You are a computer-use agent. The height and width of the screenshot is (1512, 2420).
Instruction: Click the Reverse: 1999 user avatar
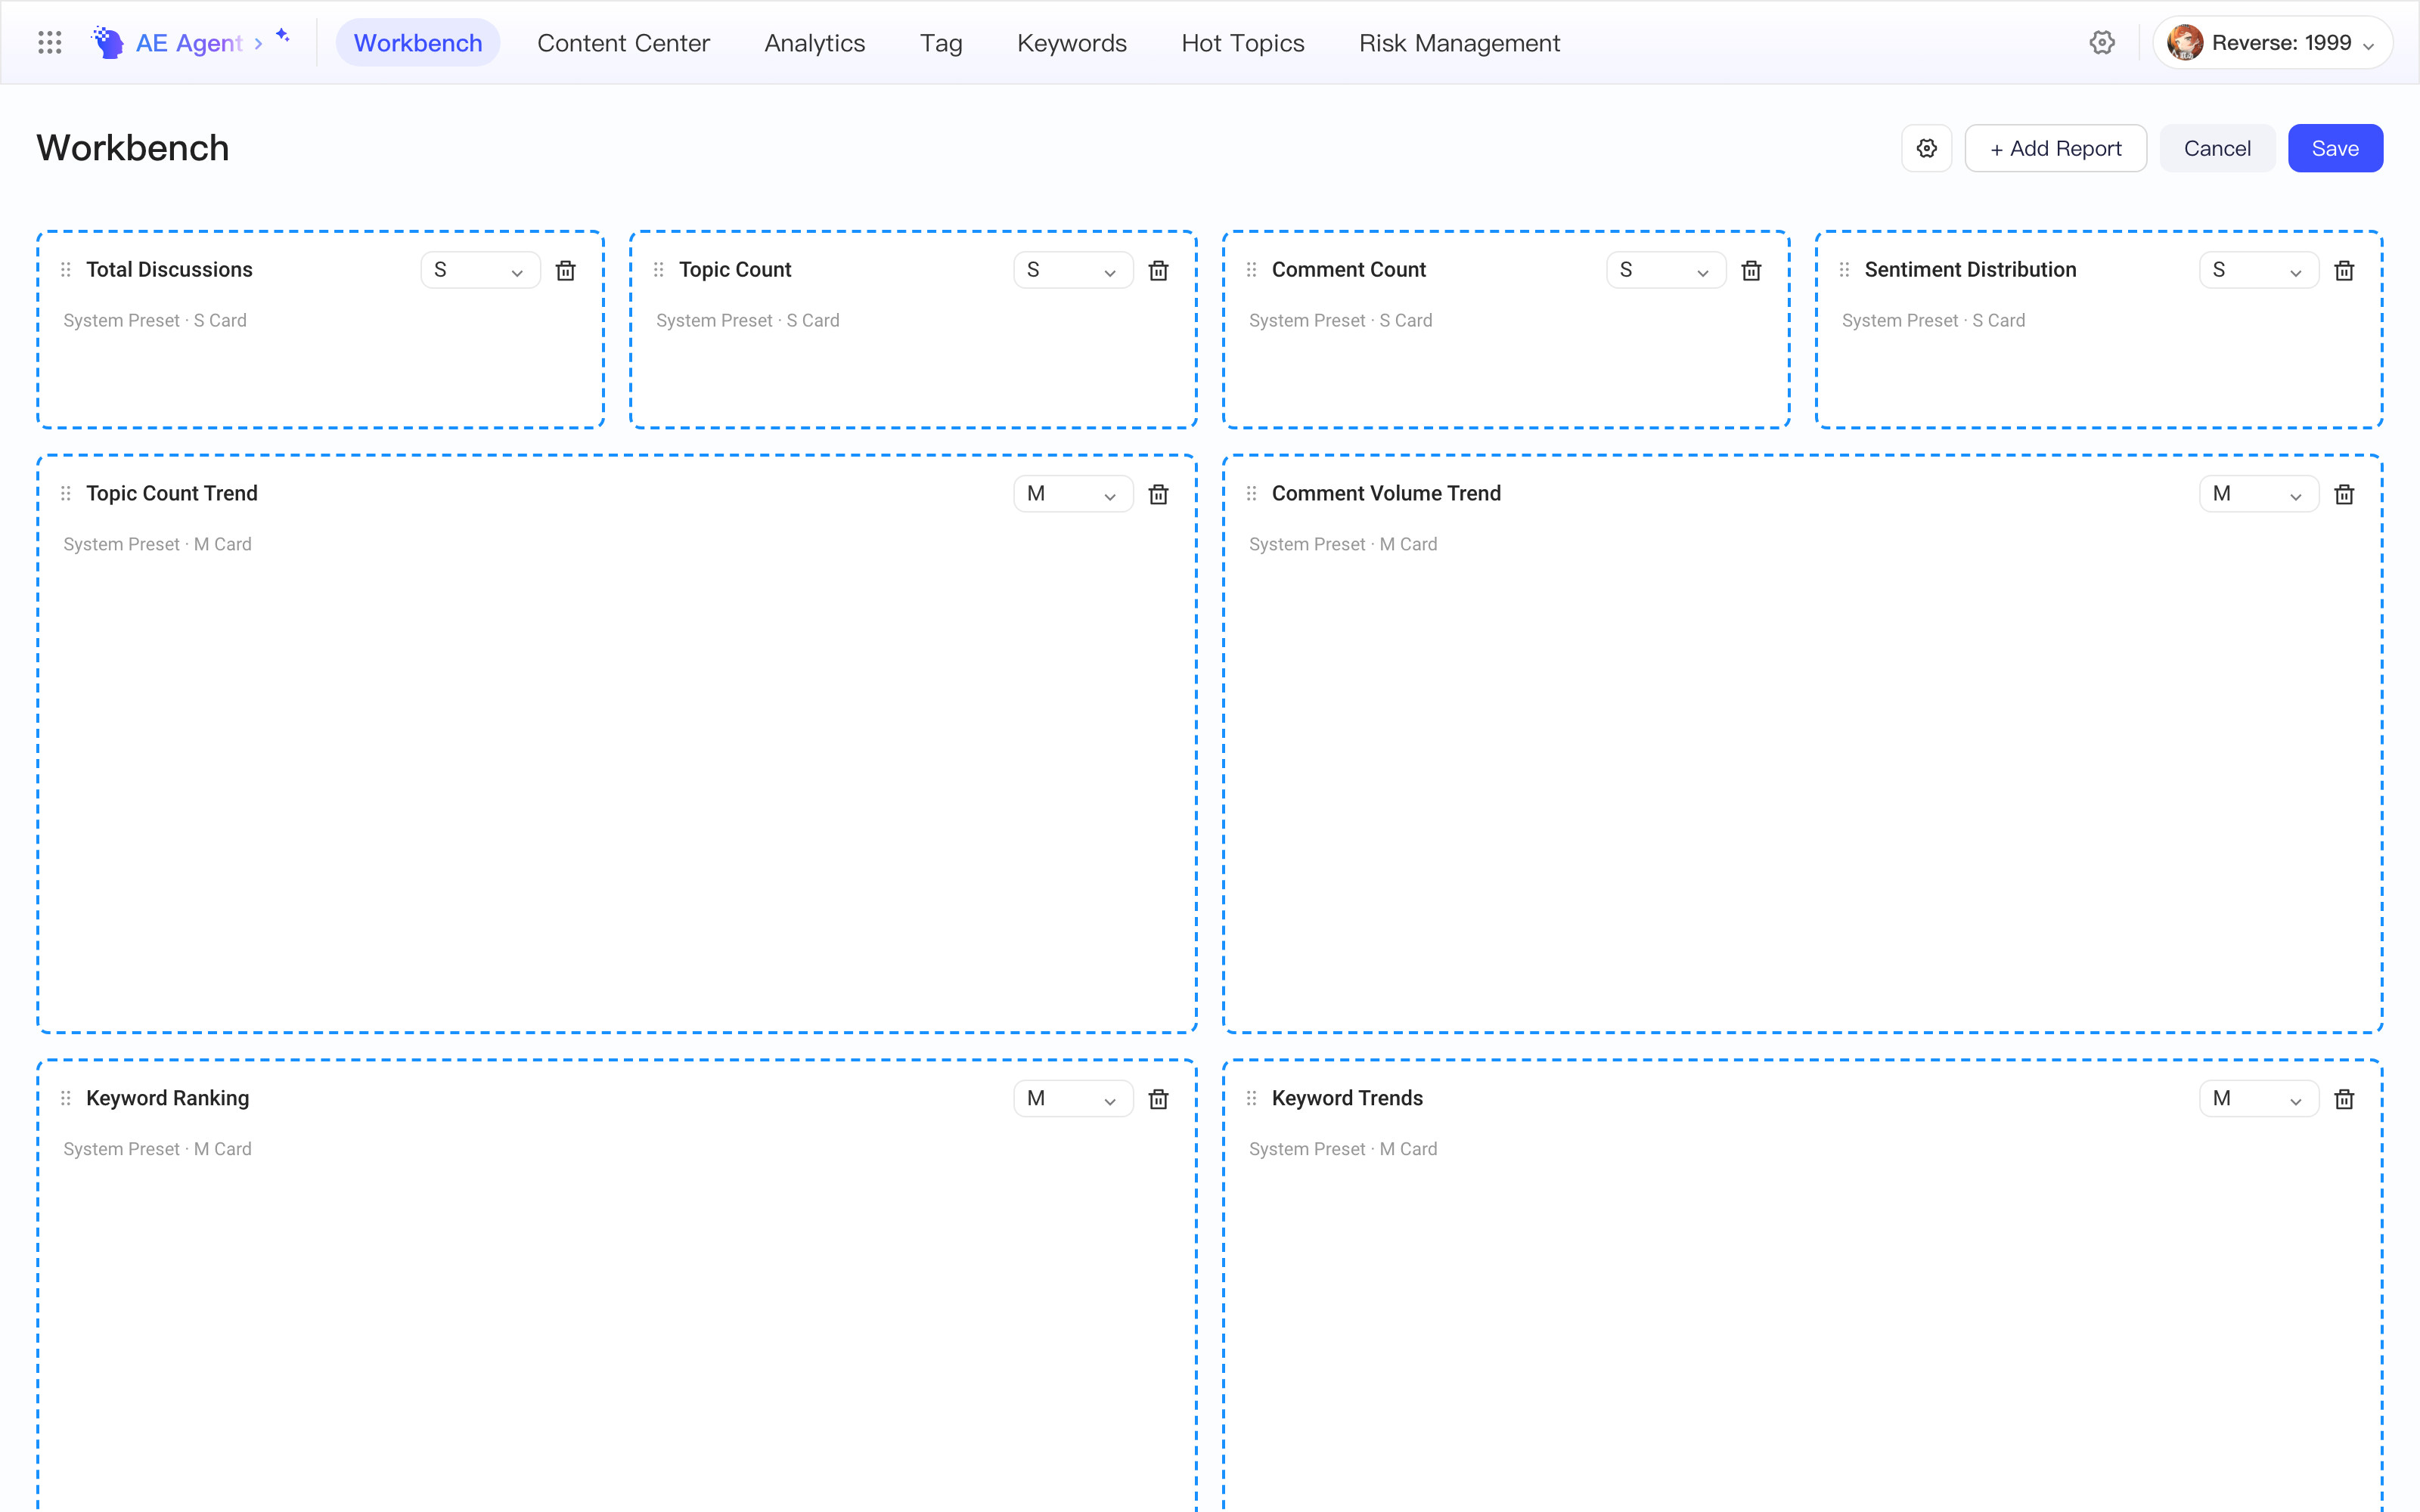pyautogui.click(x=2185, y=43)
